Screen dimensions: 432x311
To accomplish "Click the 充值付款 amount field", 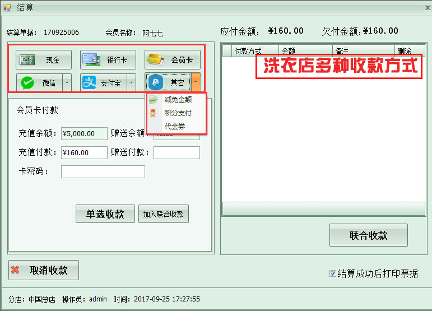I will [x=84, y=152].
